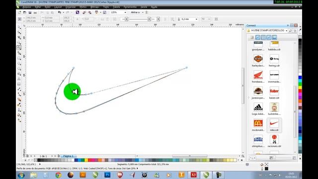Open the outline width 0,2 mm dropdown
The image size is (318, 179).
[196, 19]
